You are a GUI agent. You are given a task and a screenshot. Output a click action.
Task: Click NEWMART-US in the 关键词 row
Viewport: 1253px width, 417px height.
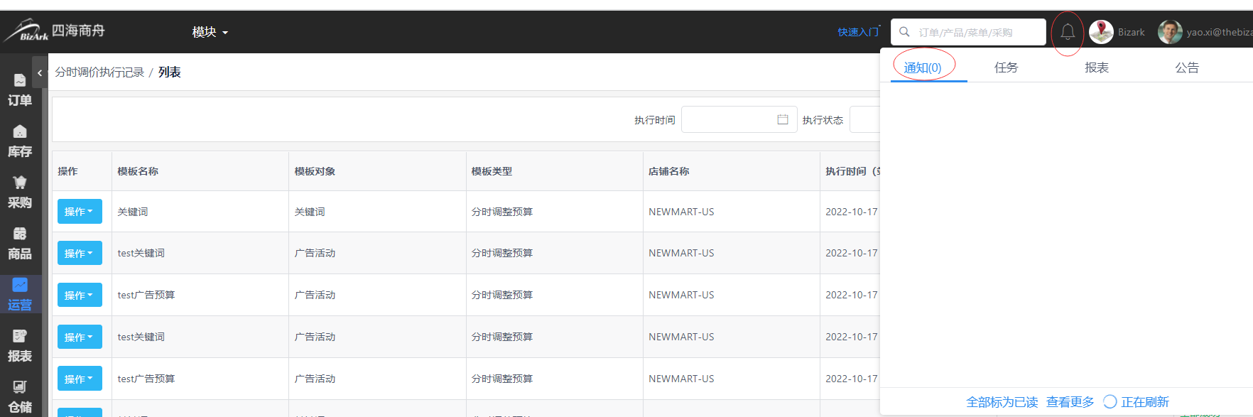[681, 212]
